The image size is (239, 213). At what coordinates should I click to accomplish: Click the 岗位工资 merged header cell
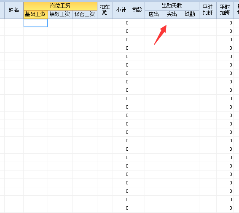pos(60,6)
